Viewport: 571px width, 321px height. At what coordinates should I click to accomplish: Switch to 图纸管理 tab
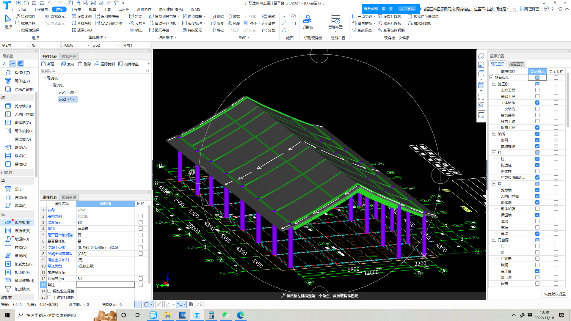[69, 56]
